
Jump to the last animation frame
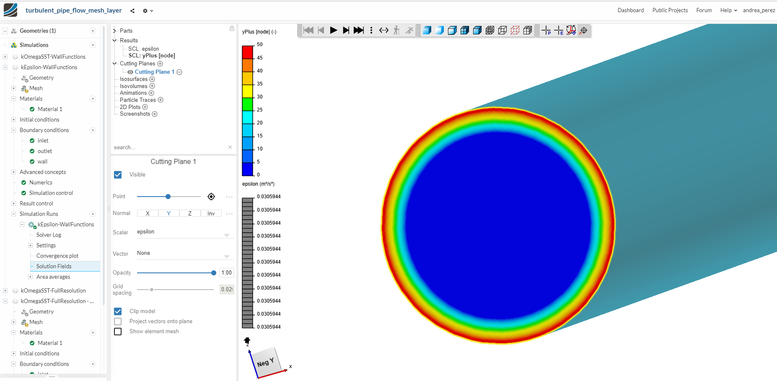[x=358, y=30]
